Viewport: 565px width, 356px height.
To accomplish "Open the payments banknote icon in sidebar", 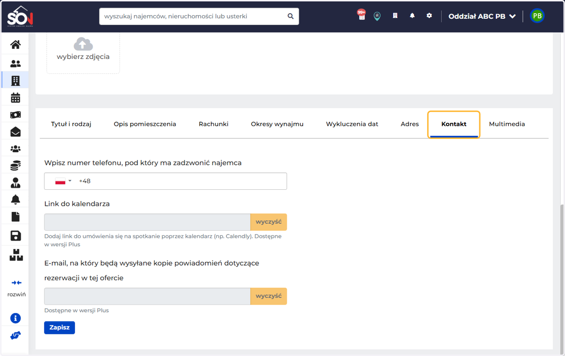I will tap(16, 115).
